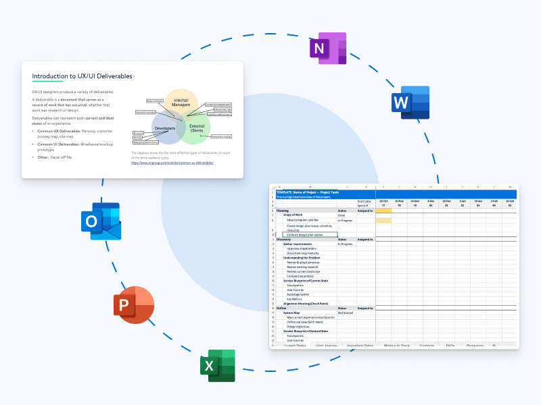This screenshot has width=541, height=405.
Task: Switch to the Important Dates sheet tab
Action: 360,346
